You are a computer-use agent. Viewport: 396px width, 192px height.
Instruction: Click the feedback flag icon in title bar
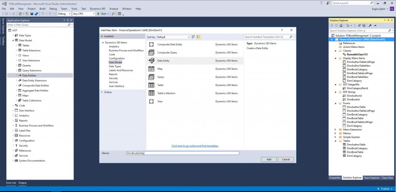[328, 3]
